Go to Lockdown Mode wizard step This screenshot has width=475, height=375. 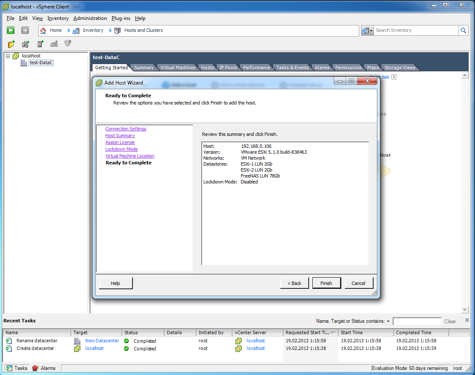coord(121,149)
